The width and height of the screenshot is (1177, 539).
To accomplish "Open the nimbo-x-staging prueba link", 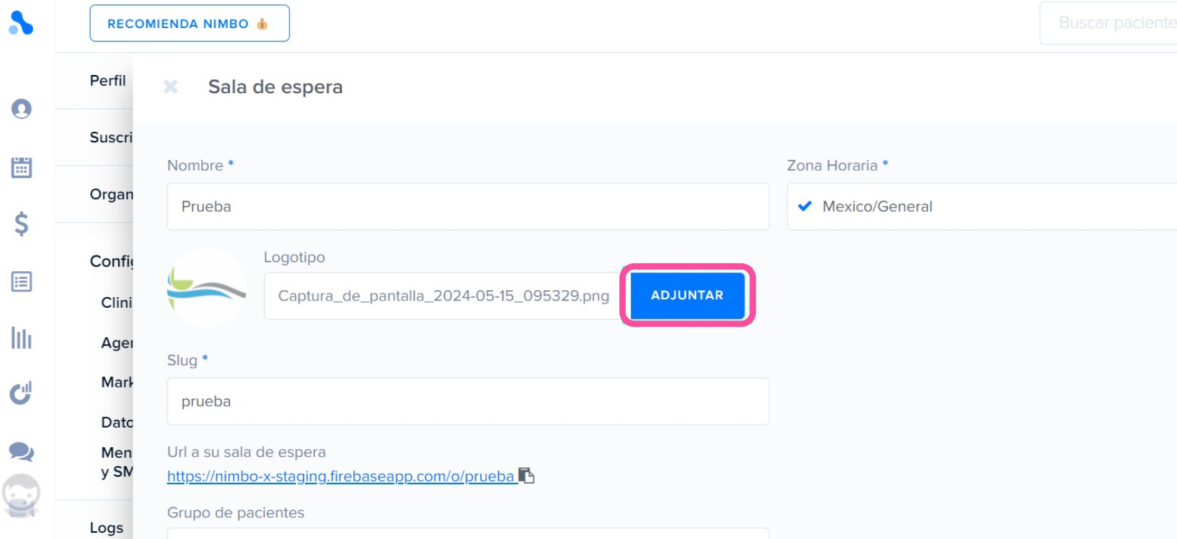I will 341,476.
